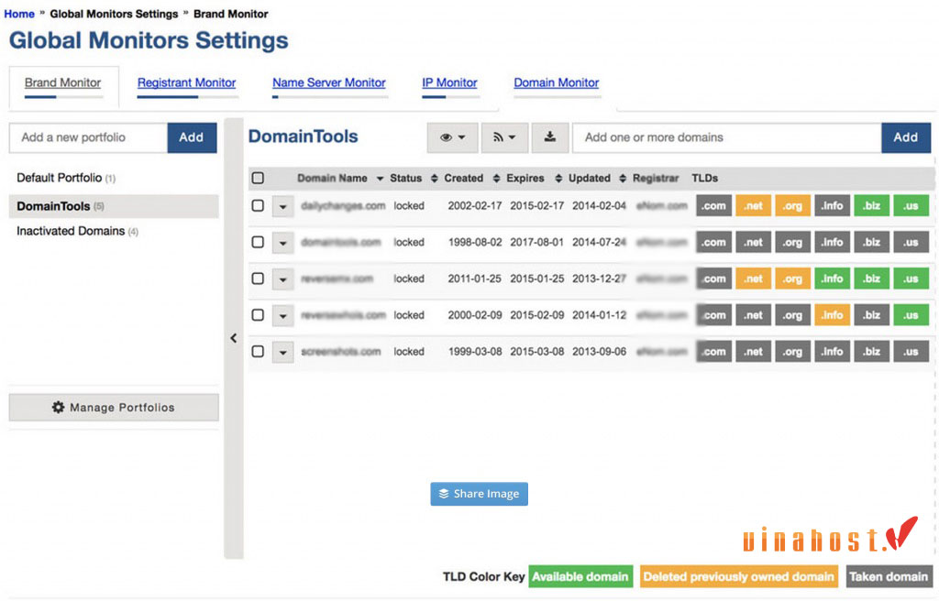
Task: Check the row created 2002-02-17
Action: pos(258,206)
